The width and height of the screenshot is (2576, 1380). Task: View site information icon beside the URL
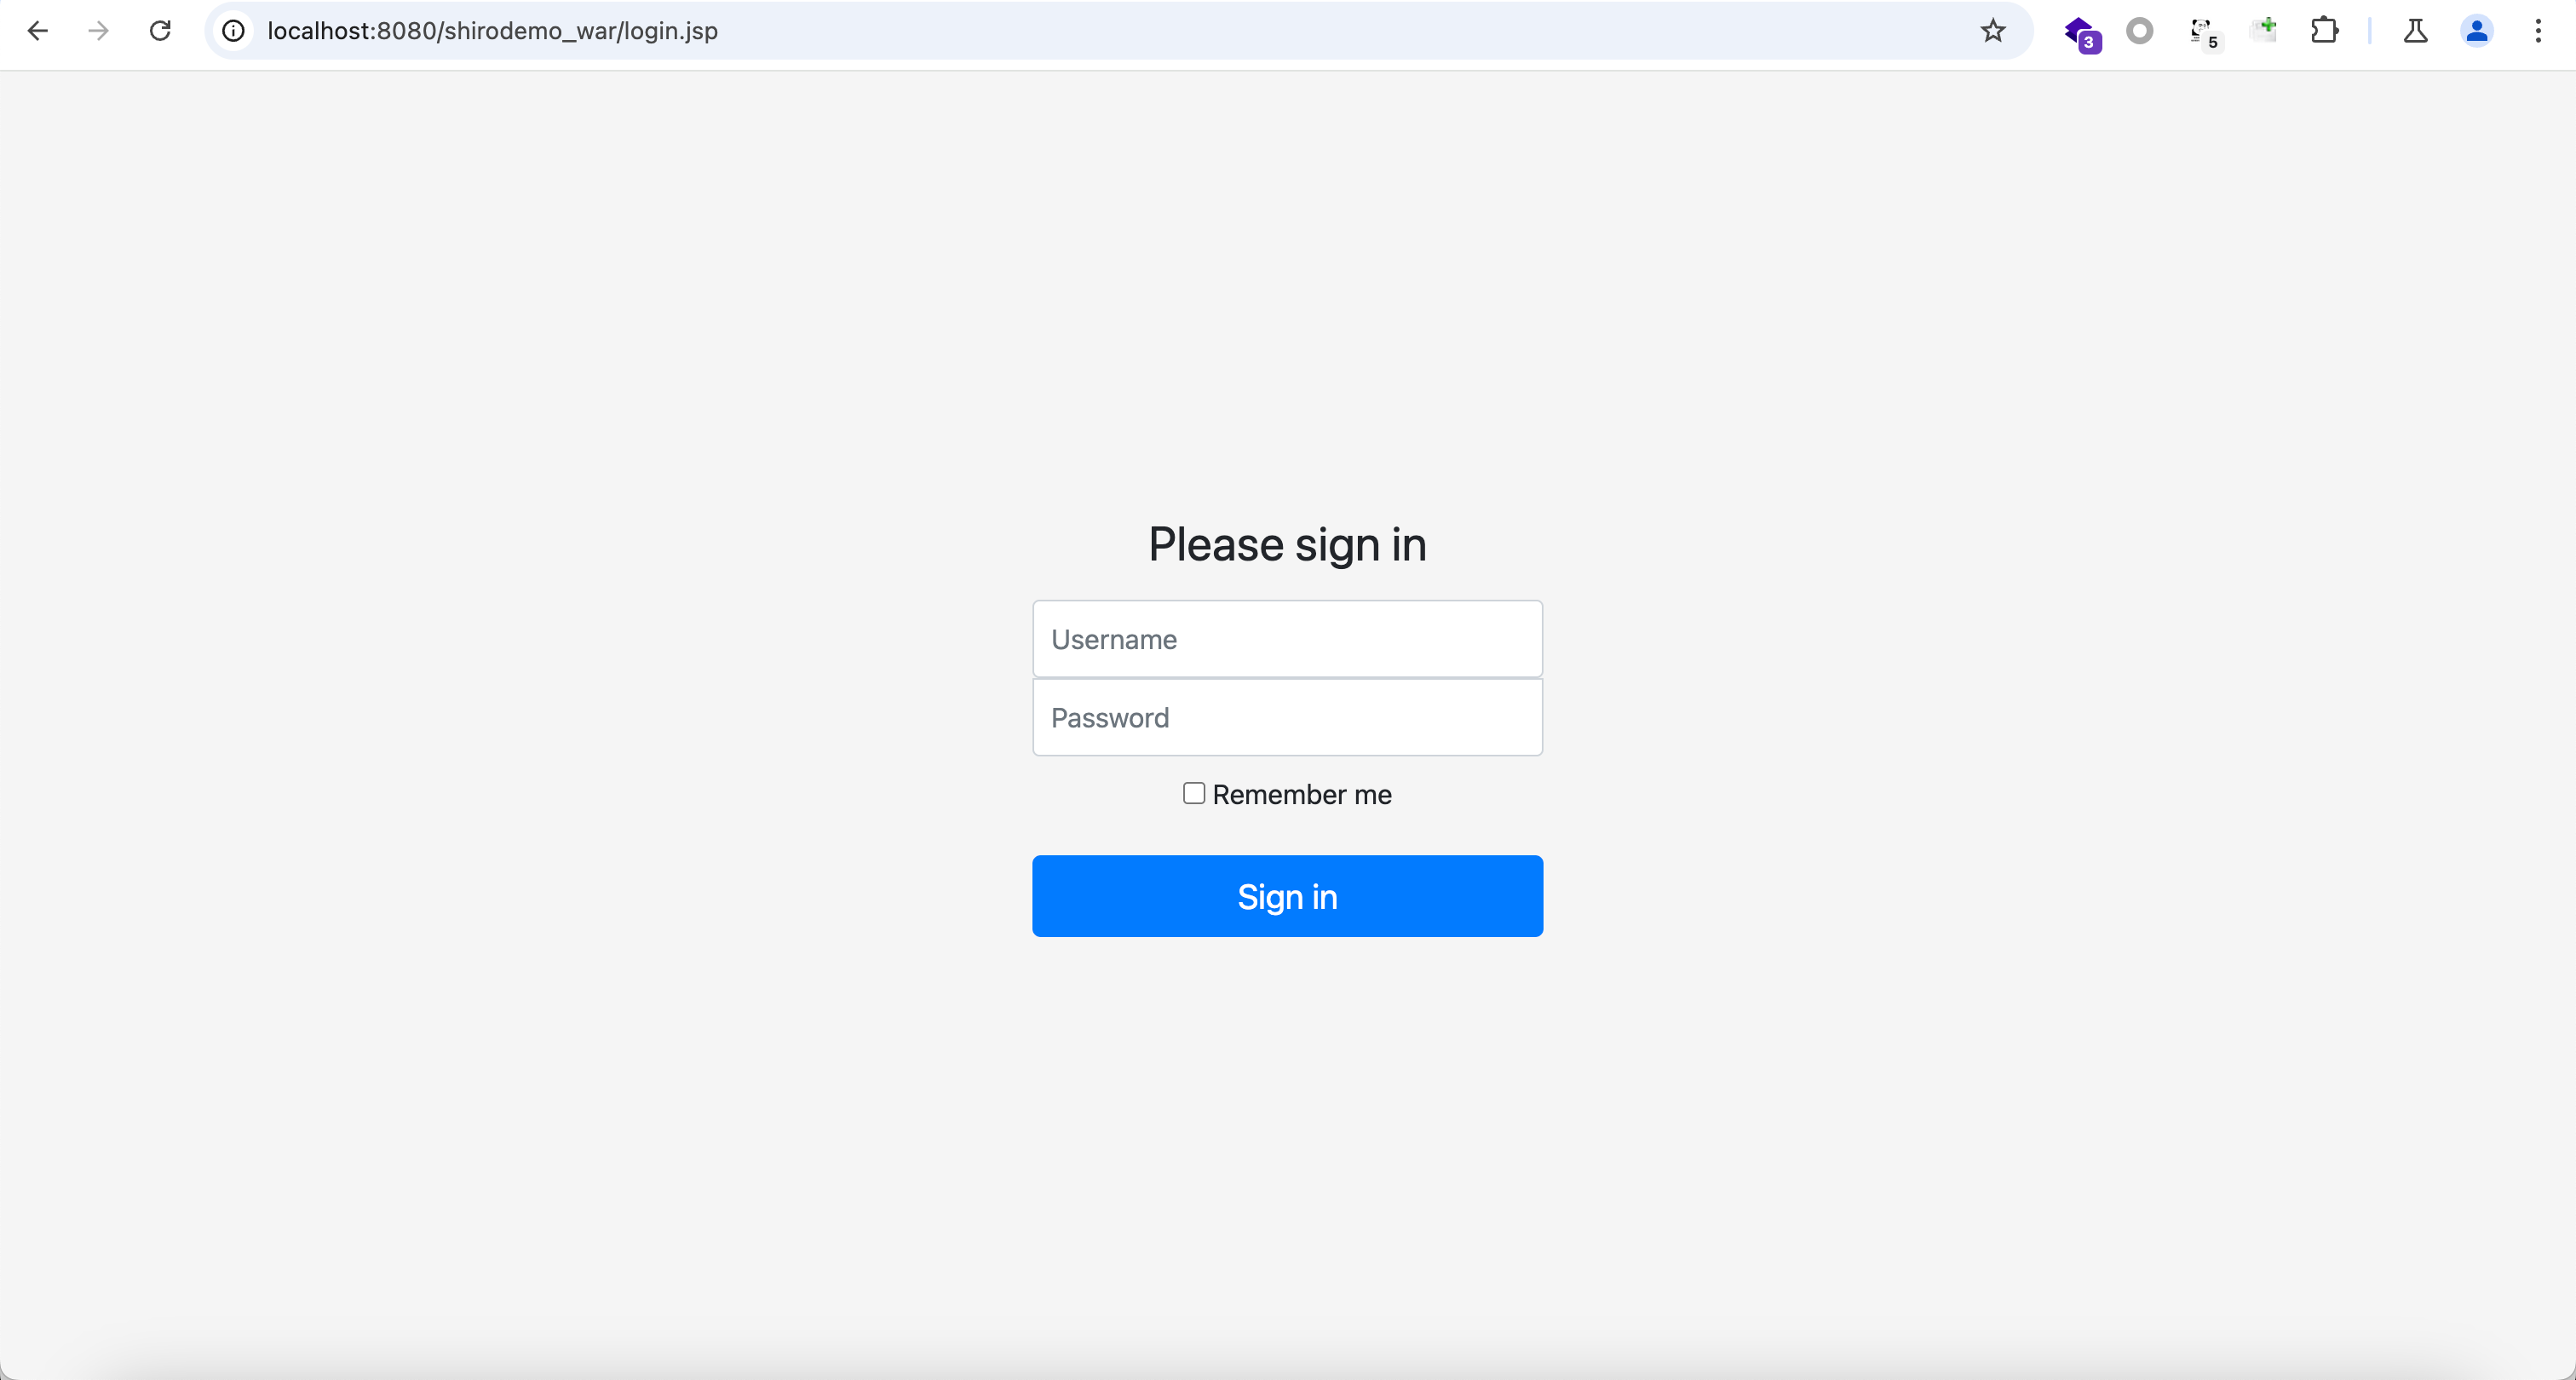(x=233, y=31)
